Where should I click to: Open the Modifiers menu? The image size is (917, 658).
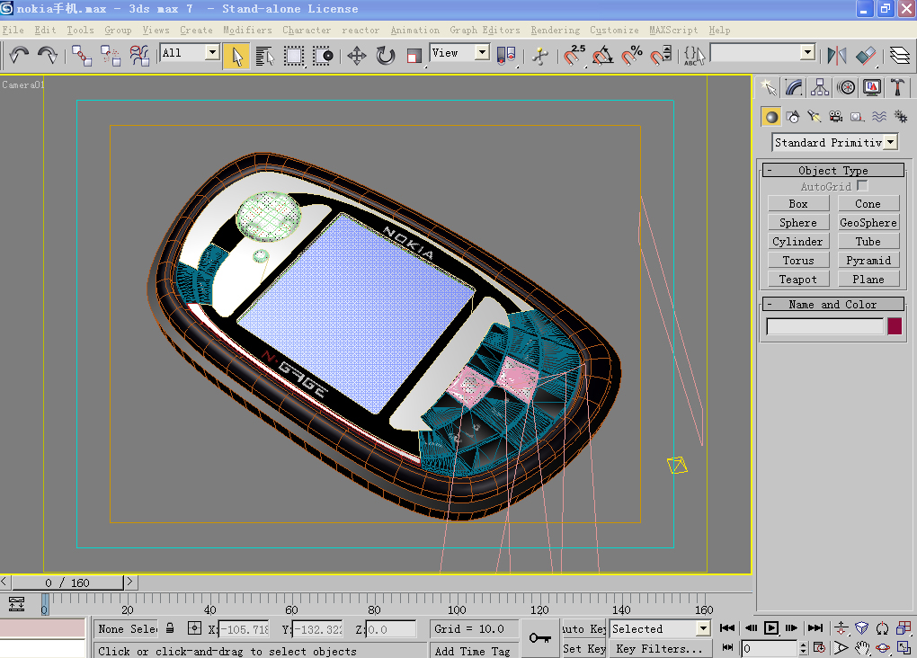[247, 30]
